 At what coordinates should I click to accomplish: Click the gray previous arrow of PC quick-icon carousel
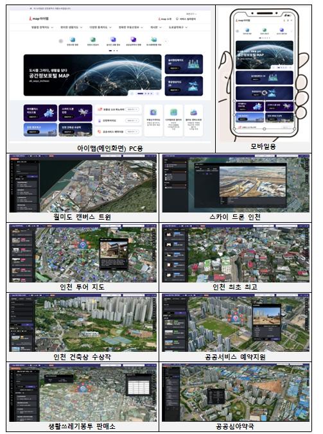click(x=61, y=41)
